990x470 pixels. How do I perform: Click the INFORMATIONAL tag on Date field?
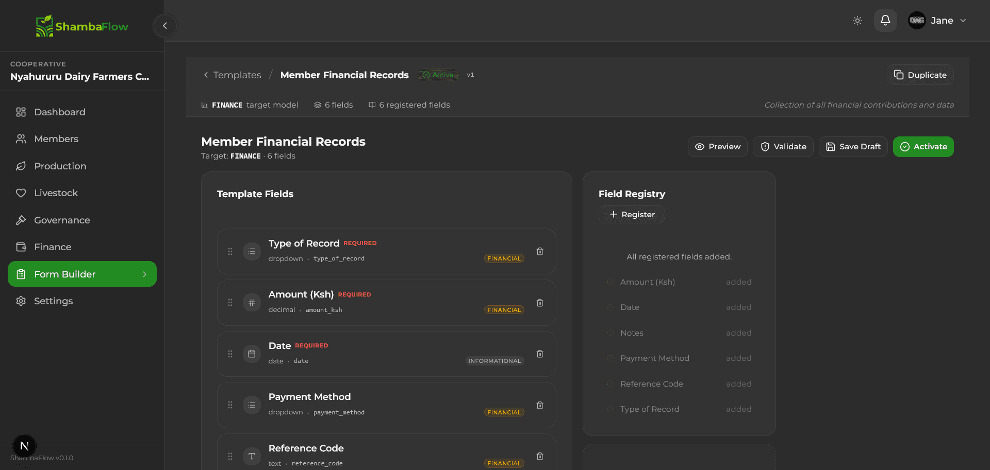[494, 361]
